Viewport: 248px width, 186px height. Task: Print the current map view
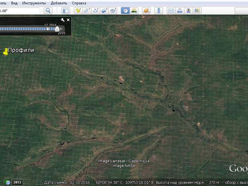180,11
